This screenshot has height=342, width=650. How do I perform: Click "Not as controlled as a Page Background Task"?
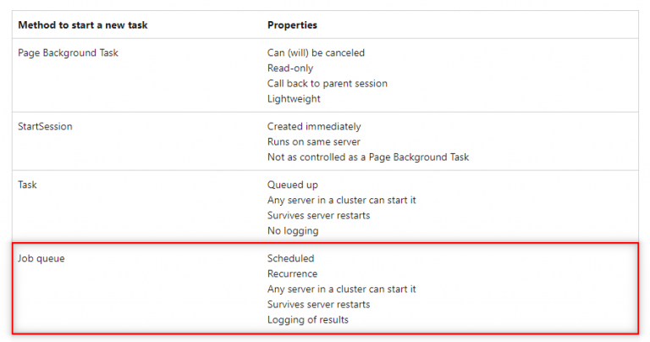point(368,157)
